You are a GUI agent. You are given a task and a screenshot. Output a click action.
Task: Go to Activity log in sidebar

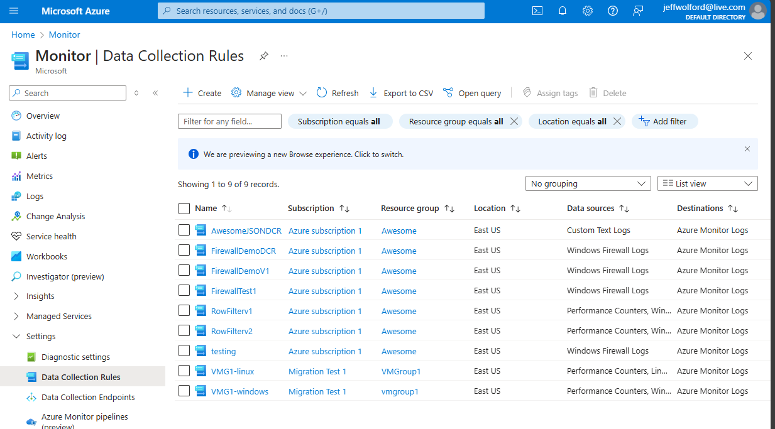[x=46, y=136]
